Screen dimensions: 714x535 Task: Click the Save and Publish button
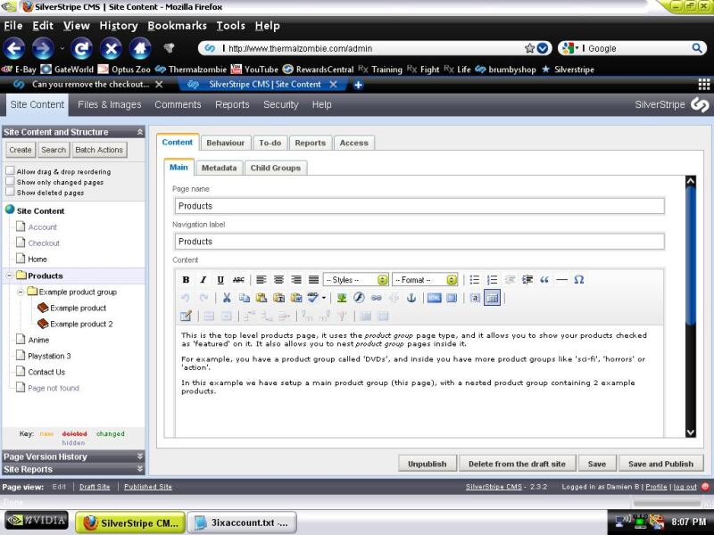pyautogui.click(x=660, y=464)
